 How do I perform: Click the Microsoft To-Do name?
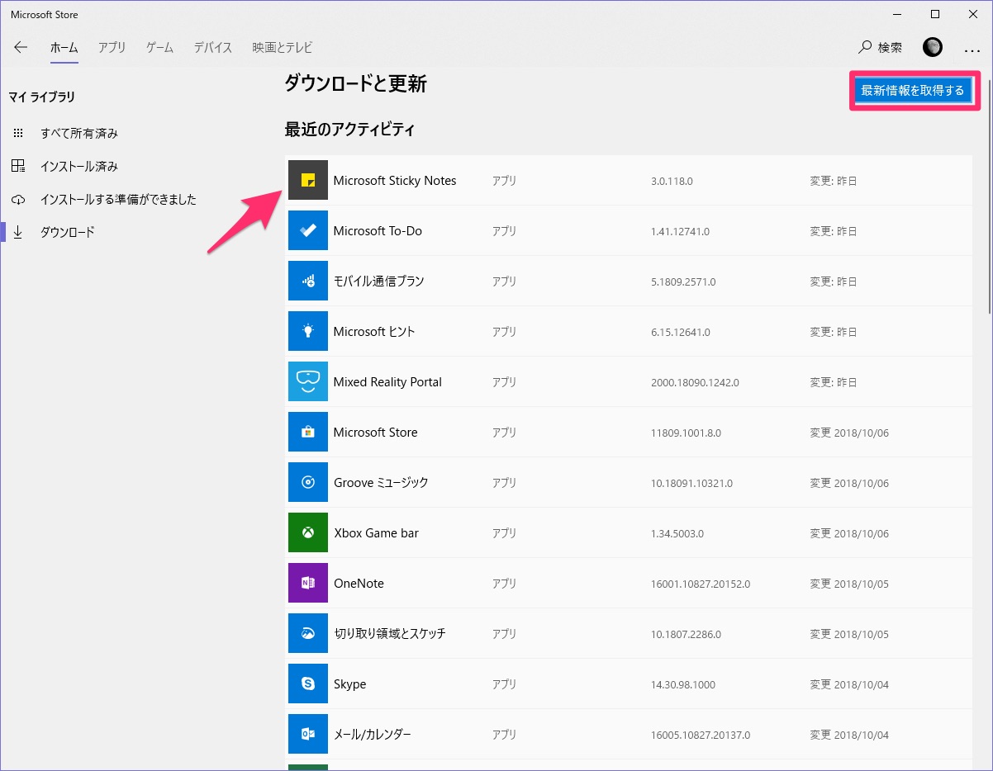(x=378, y=230)
